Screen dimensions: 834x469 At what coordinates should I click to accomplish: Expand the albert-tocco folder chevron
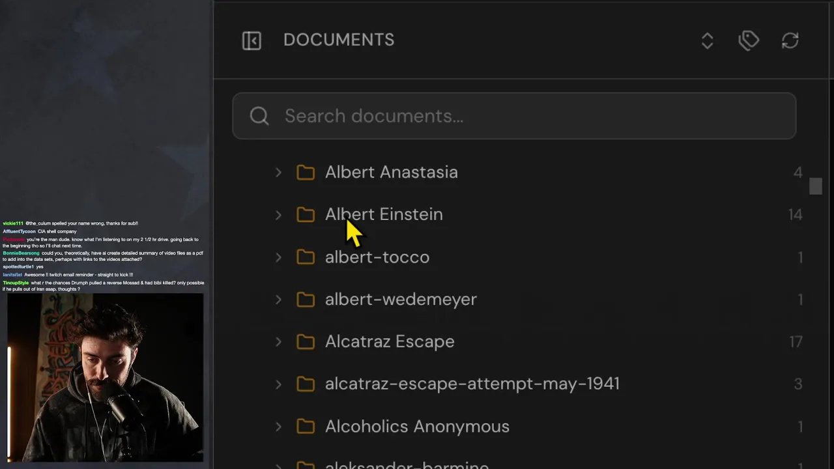278,257
